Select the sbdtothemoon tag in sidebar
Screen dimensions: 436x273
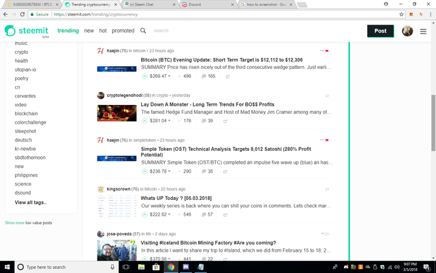[x=30, y=158]
